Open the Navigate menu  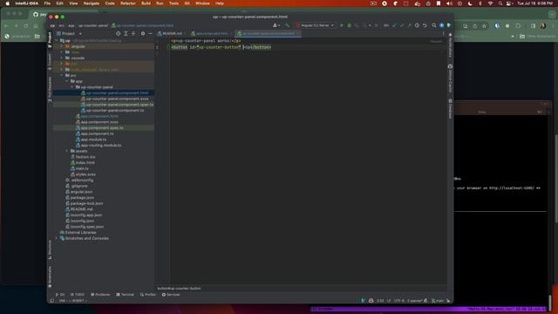pos(91,3)
